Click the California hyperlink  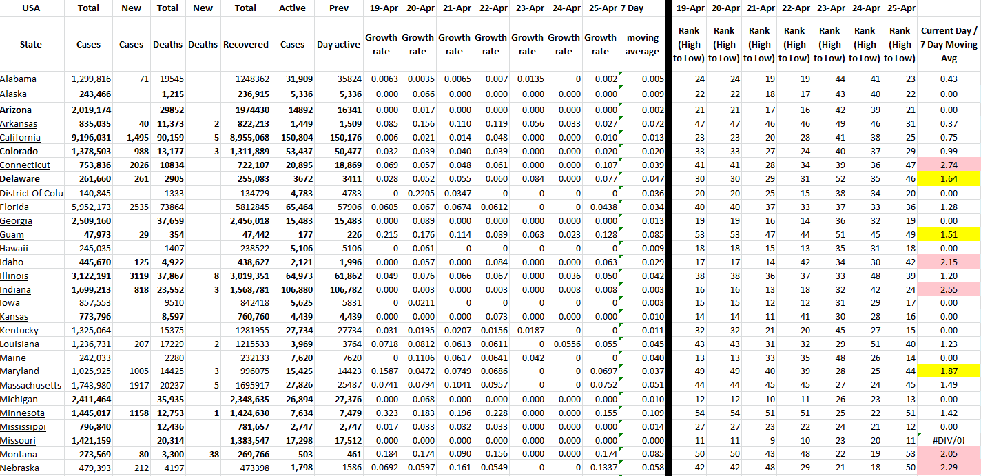(20, 138)
